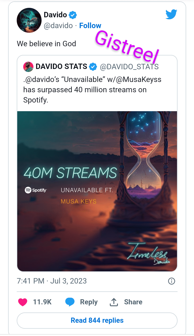Open the DAVIDO STATS account name
194x336 pixels.
pos(61,67)
